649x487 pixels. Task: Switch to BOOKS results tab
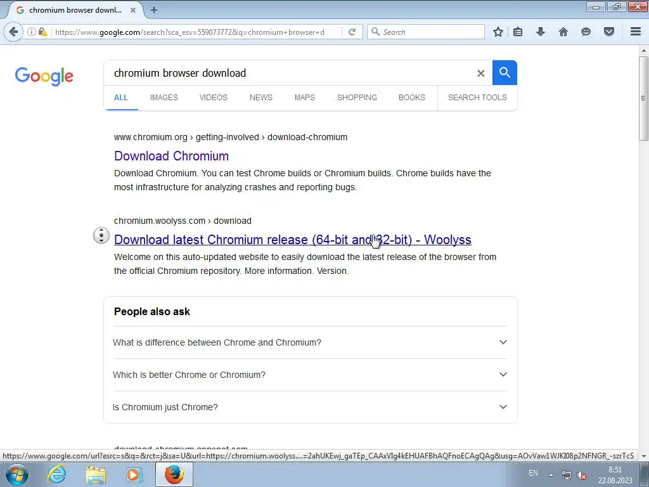point(412,98)
